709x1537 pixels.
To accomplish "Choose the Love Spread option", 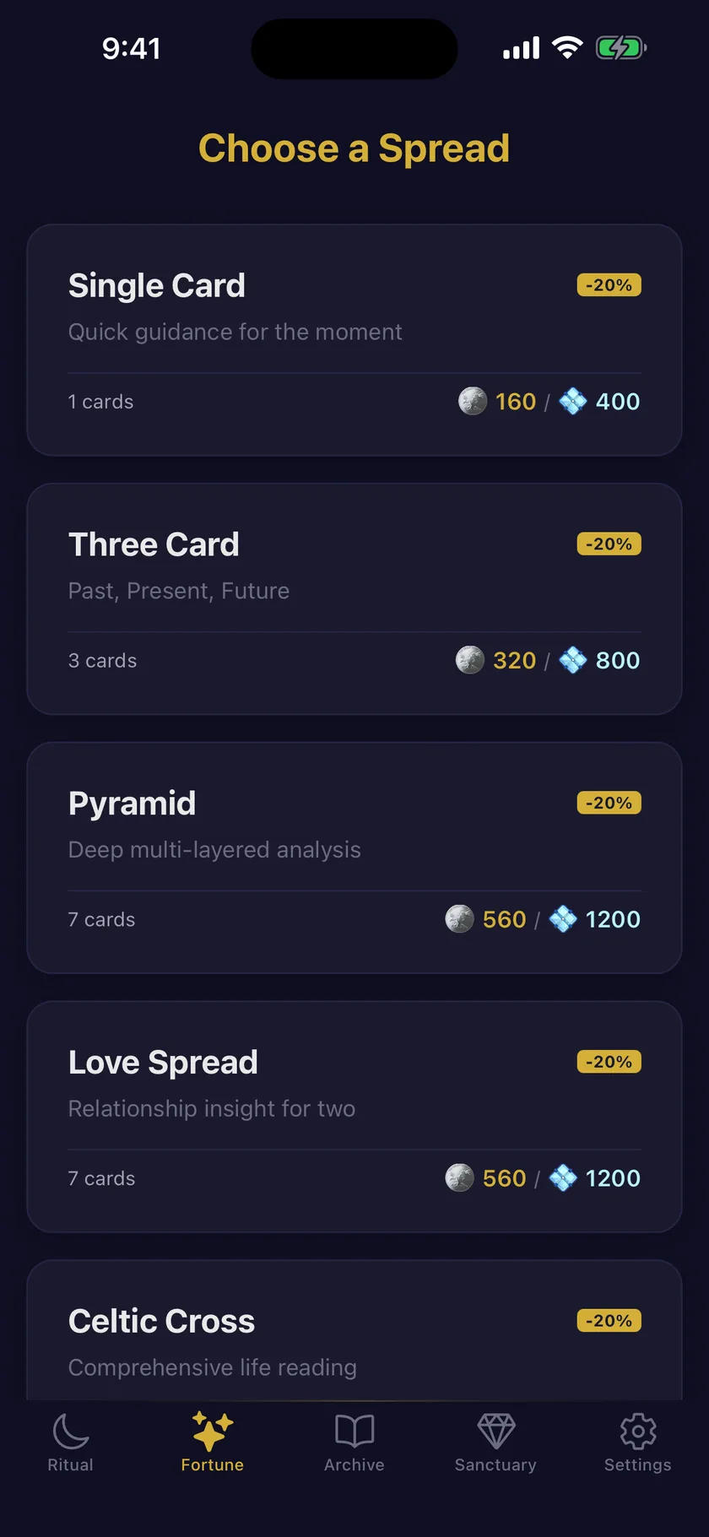I will tap(354, 1118).
